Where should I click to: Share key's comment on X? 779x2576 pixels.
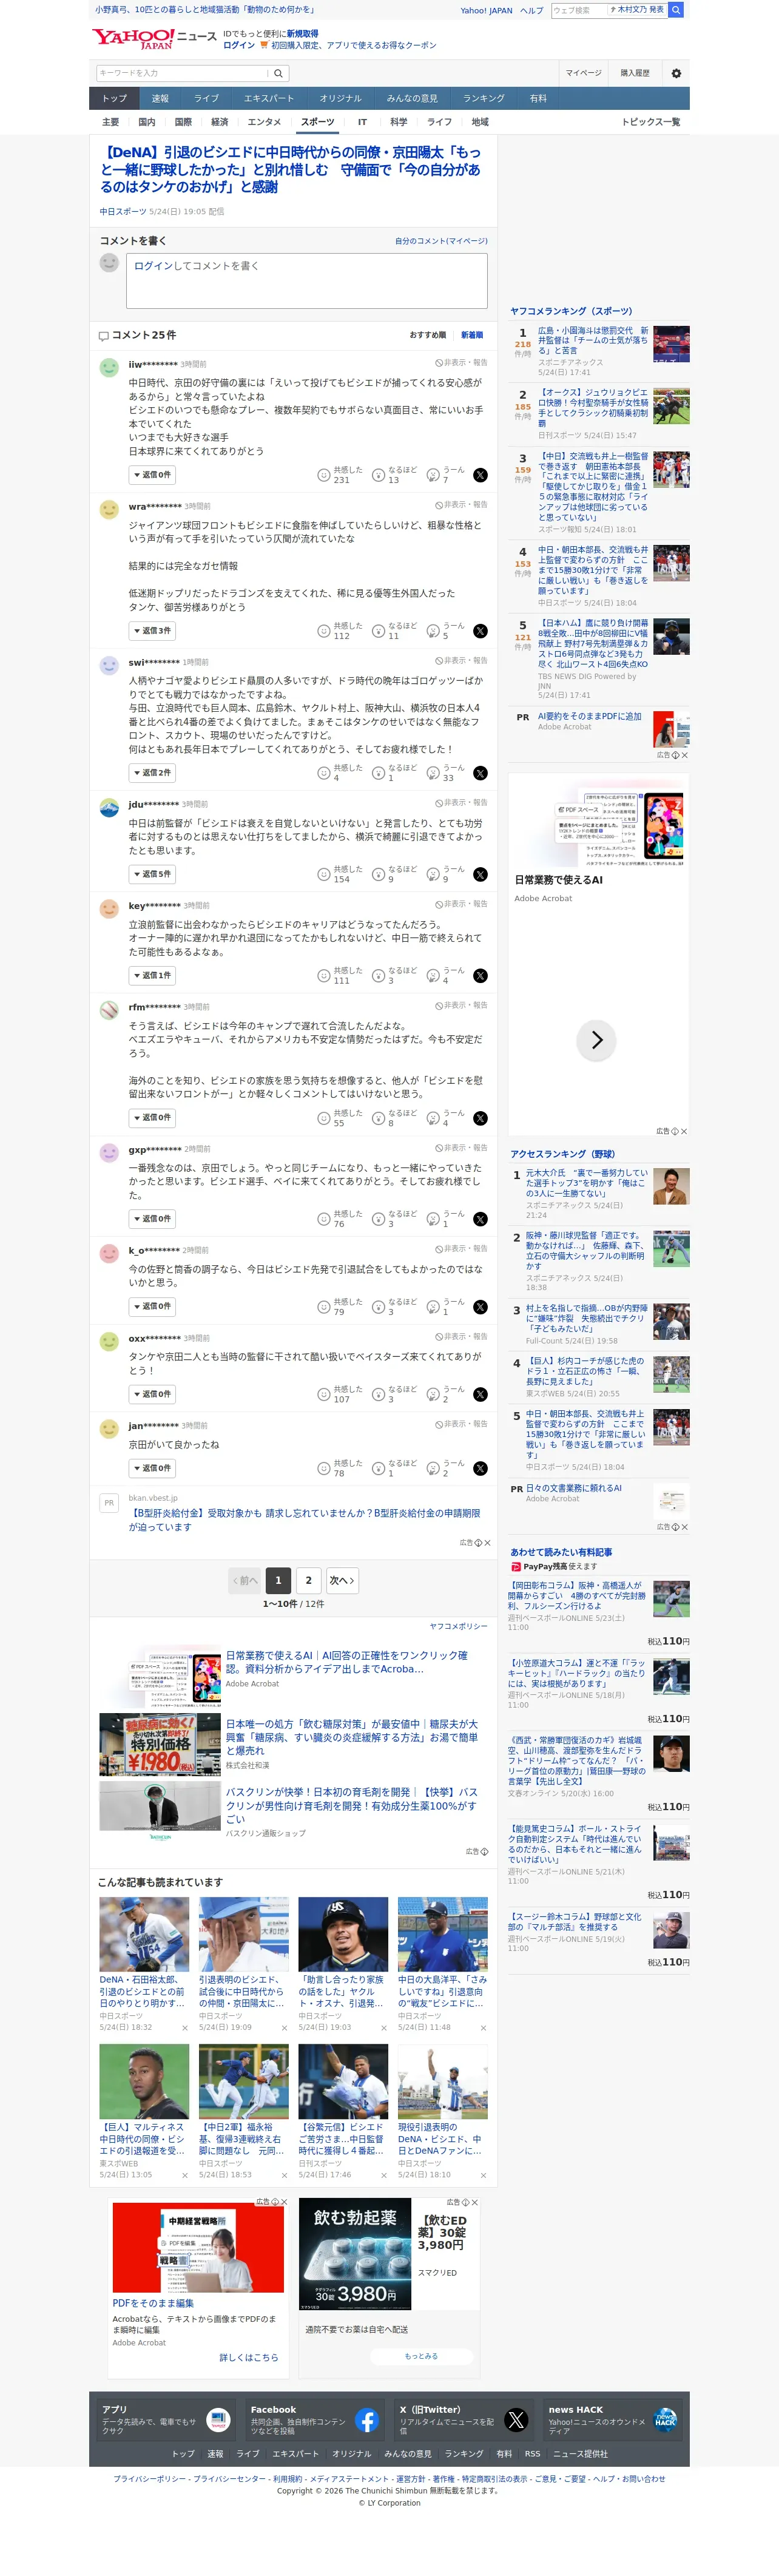coord(480,976)
